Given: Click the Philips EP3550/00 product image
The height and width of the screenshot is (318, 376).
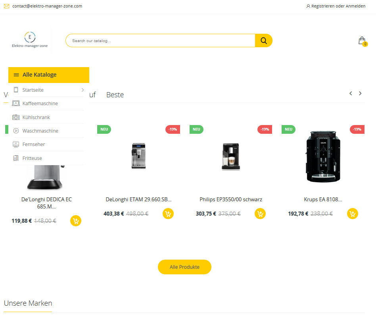Looking at the screenshot, I should tap(231, 156).
